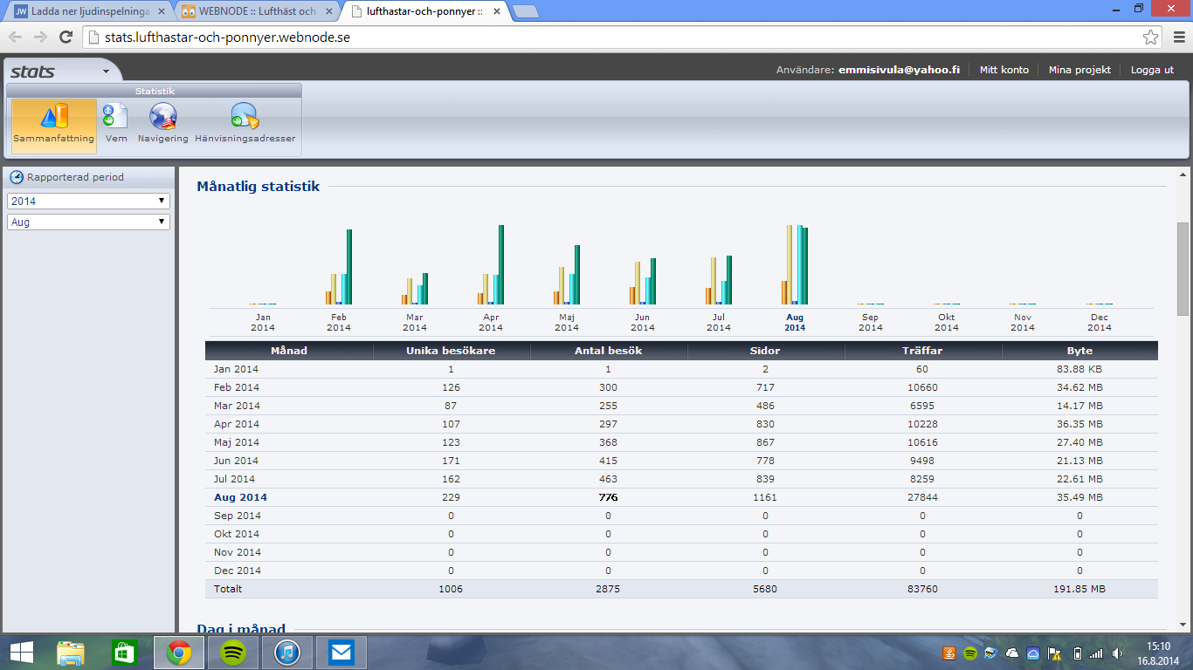The image size is (1193, 670).
Task: Reload the page with the browser refresh icon
Action: (x=66, y=37)
